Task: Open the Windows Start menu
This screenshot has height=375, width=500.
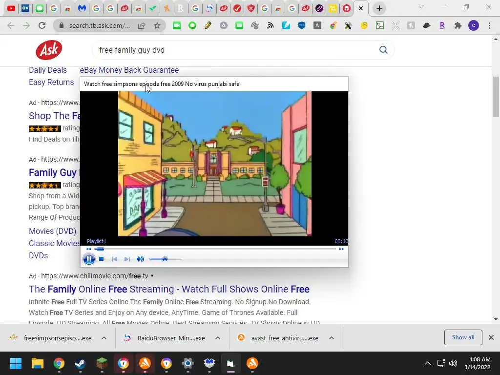Action: tap(16, 363)
